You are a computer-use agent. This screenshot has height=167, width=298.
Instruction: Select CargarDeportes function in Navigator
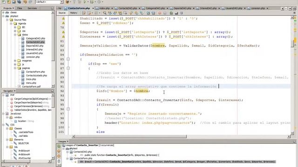28,103
